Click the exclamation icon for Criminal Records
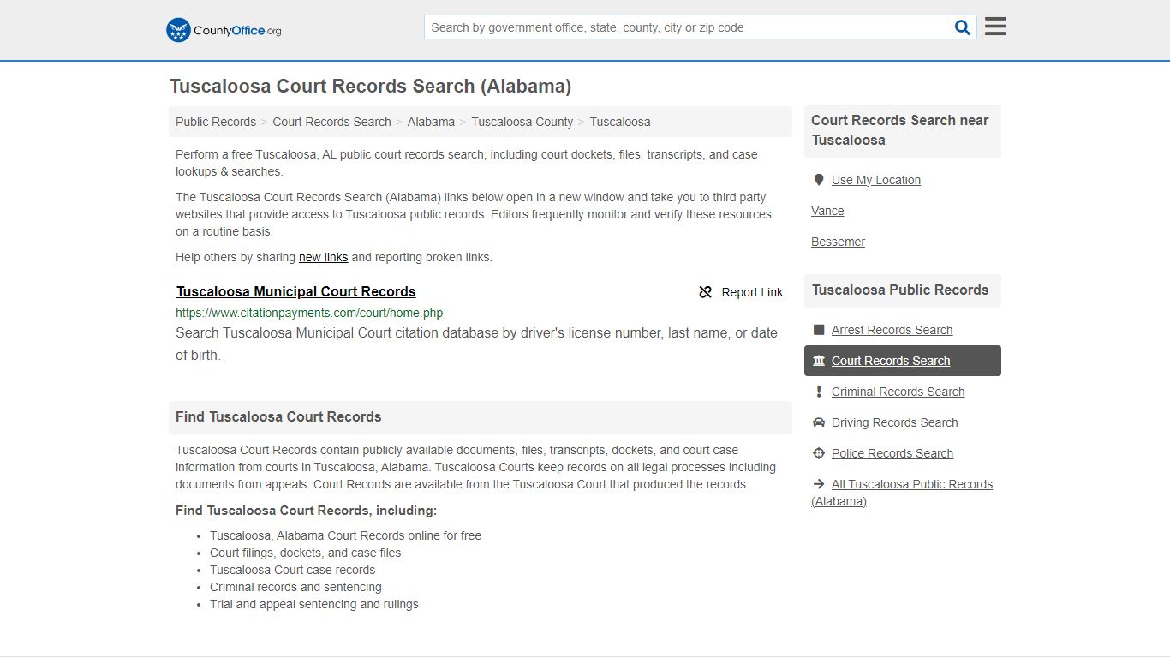The image size is (1170, 658). pyautogui.click(x=819, y=392)
